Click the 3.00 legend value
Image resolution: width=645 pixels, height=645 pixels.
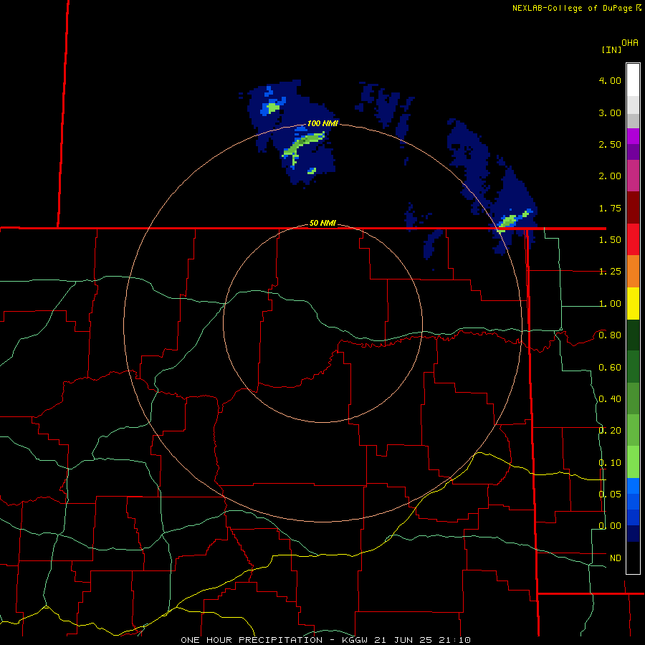click(610, 113)
